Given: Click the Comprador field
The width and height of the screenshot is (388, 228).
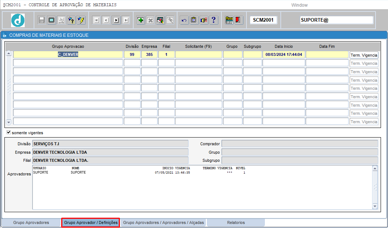Looking at the screenshot, I should pos(299,144).
